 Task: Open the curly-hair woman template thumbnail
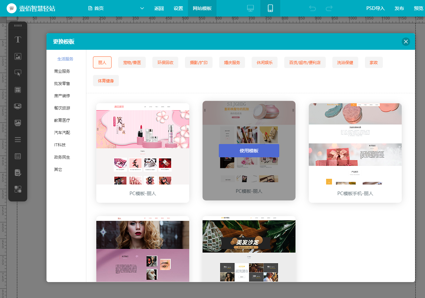coord(143,249)
